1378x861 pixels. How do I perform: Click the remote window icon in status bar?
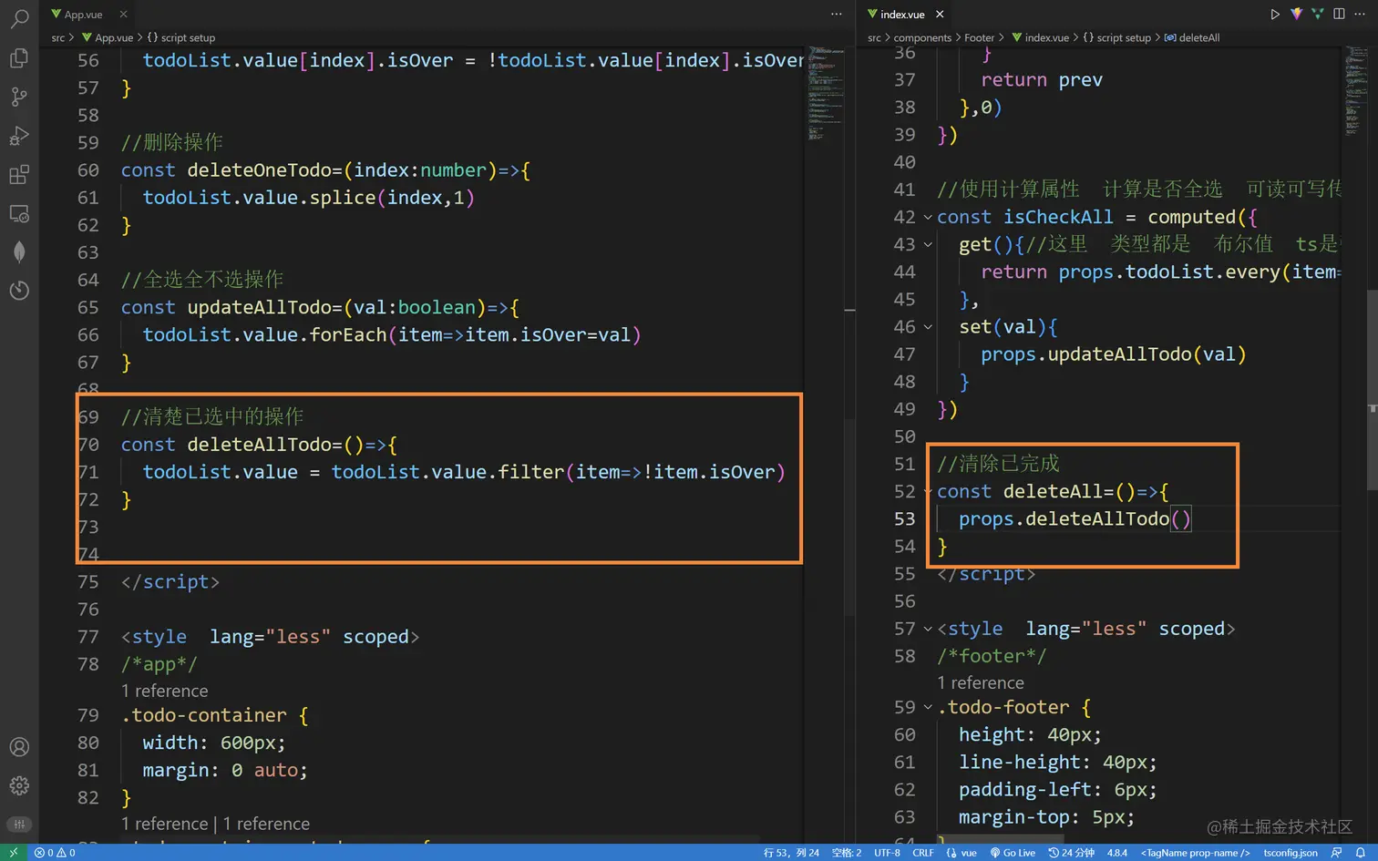pos(14,853)
